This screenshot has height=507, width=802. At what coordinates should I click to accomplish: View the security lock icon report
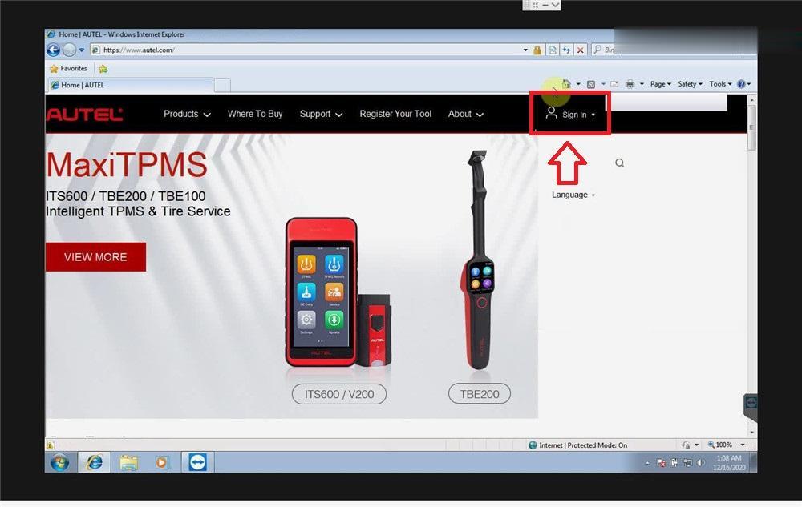tap(537, 50)
